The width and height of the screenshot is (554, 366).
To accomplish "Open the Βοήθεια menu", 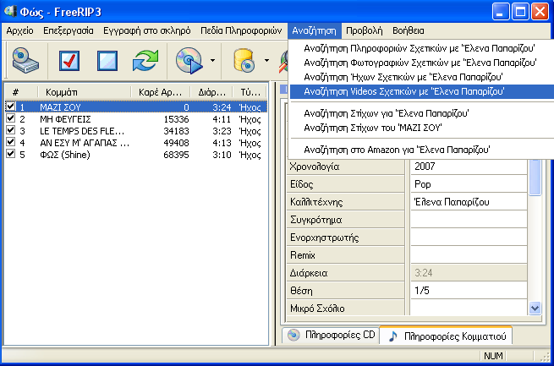I will (x=408, y=30).
